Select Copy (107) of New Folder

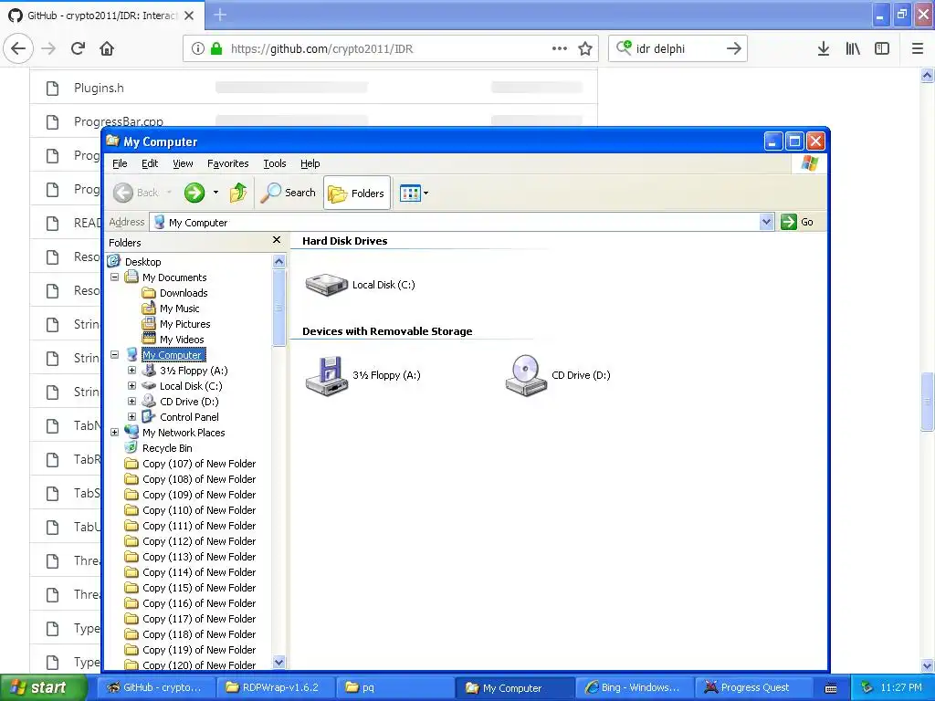tap(198, 464)
